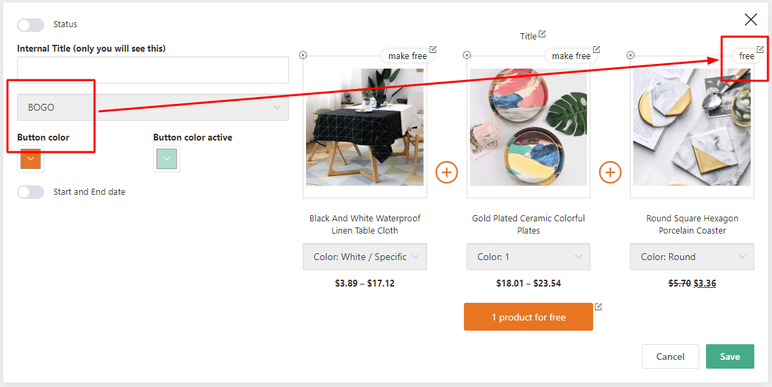Viewport: 772px width, 387px height.
Task: Open the orange Button color picker
Action: point(31,159)
